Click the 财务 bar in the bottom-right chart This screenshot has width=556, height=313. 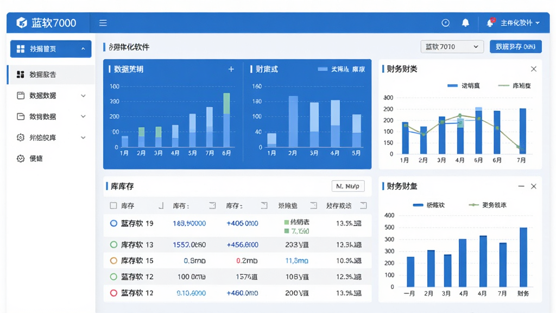tap(523, 257)
